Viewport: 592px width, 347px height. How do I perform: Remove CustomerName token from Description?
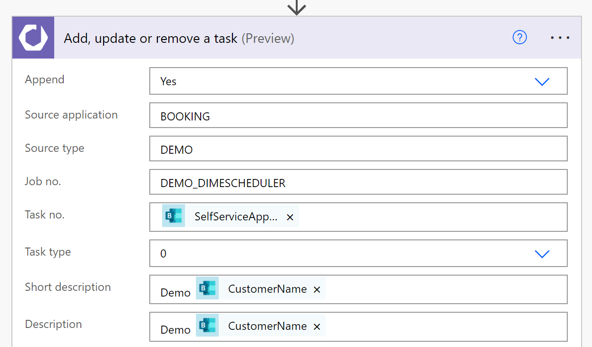(x=317, y=327)
